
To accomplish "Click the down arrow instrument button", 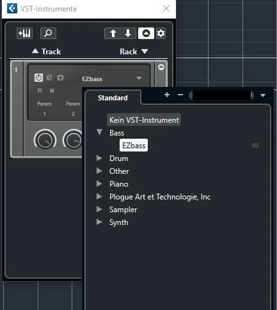I will [x=128, y=33].
